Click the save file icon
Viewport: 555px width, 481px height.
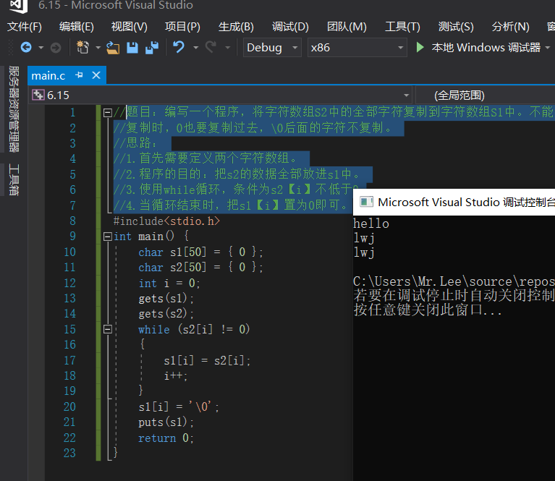(132, 48)
